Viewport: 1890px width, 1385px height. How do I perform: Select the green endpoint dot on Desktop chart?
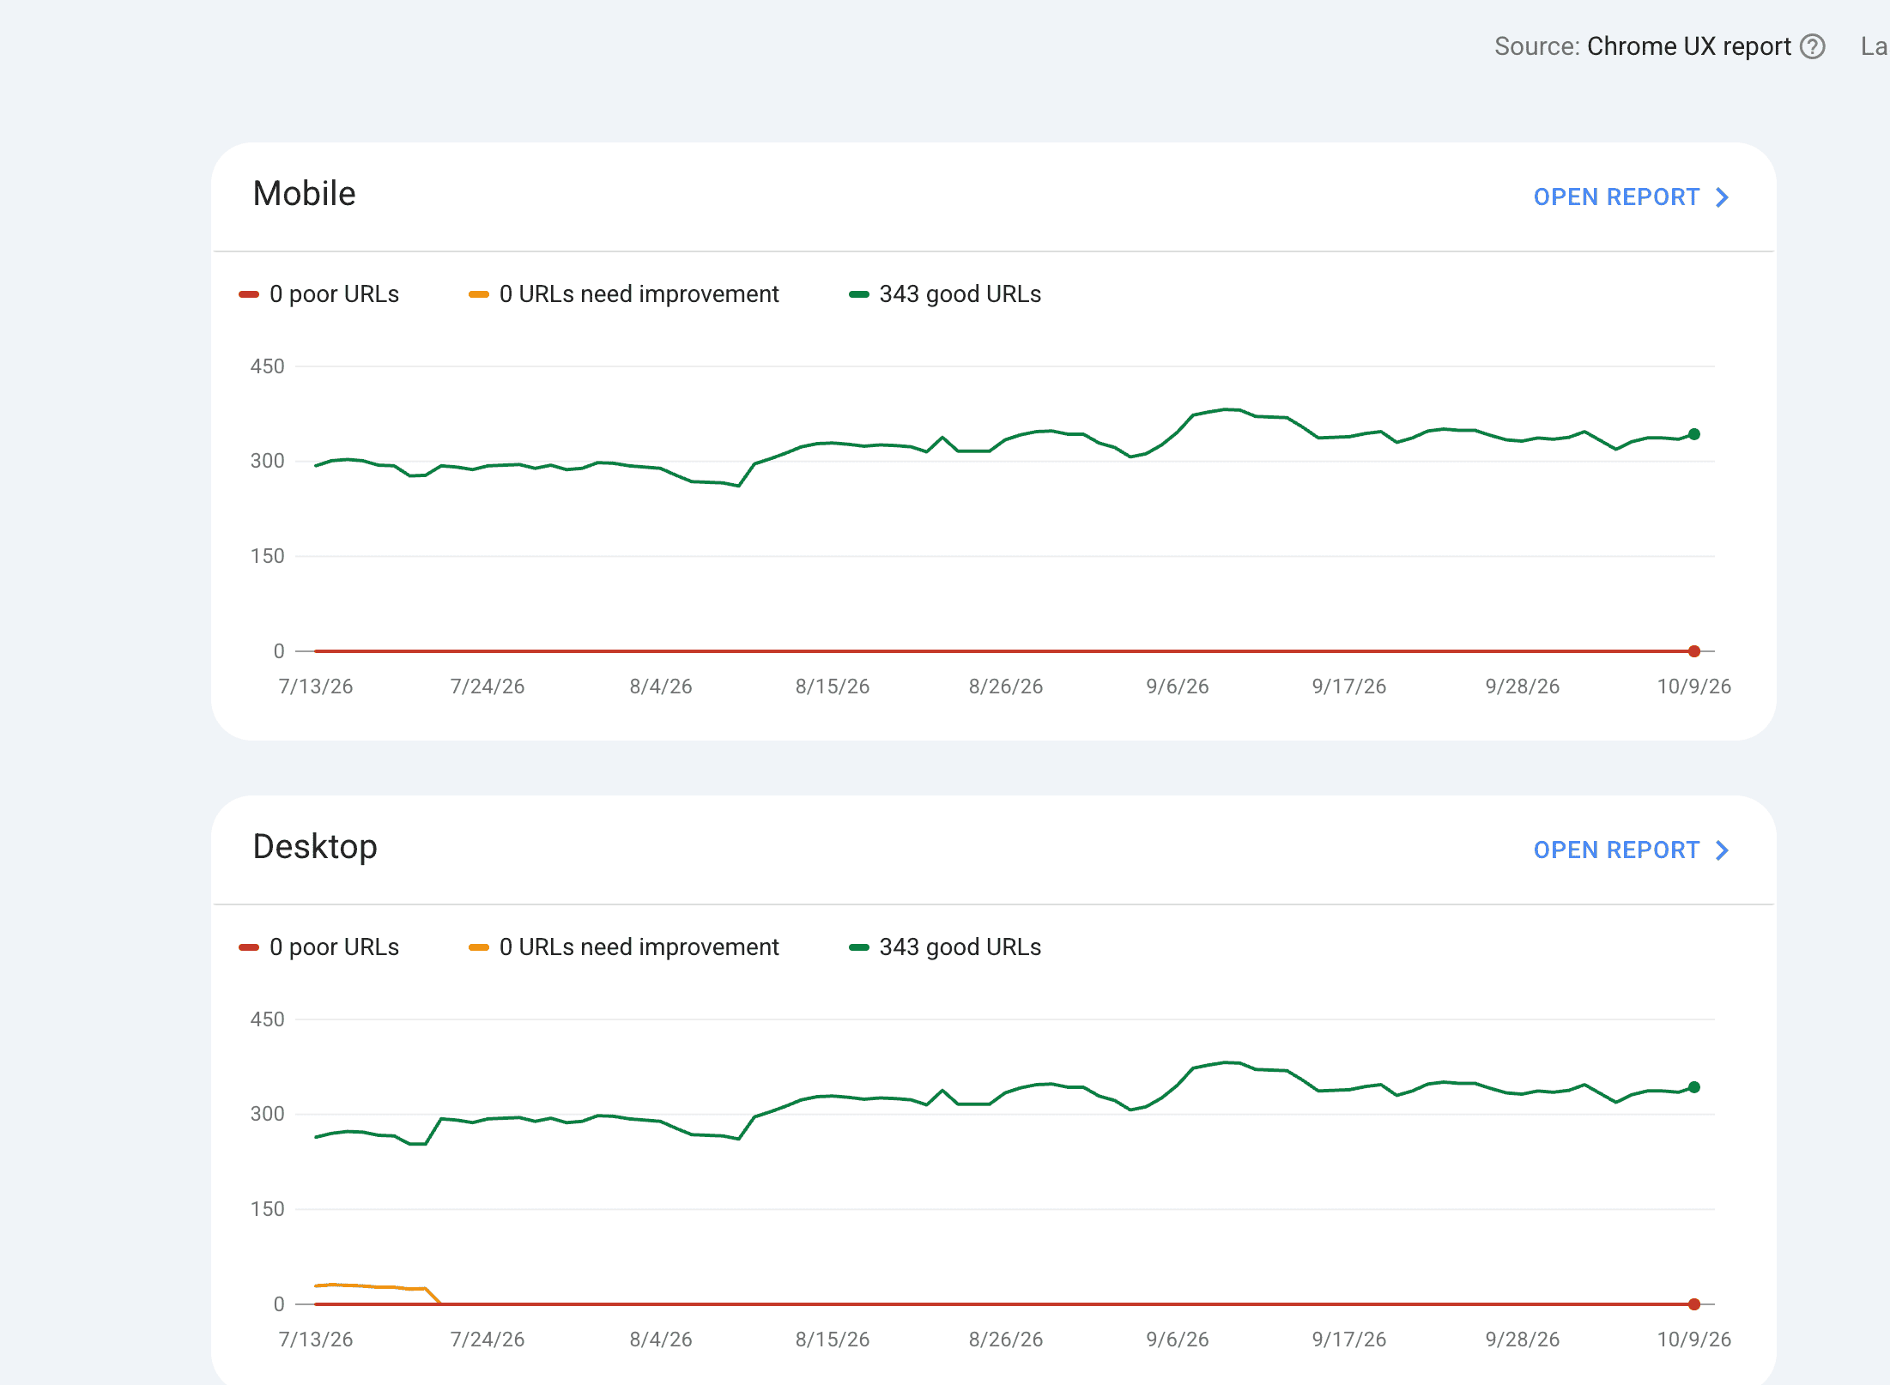click(x=1694, y=1087)
